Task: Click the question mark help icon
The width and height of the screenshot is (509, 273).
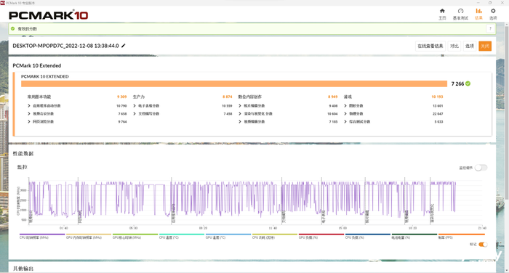Action: click(x=490, y=28)
